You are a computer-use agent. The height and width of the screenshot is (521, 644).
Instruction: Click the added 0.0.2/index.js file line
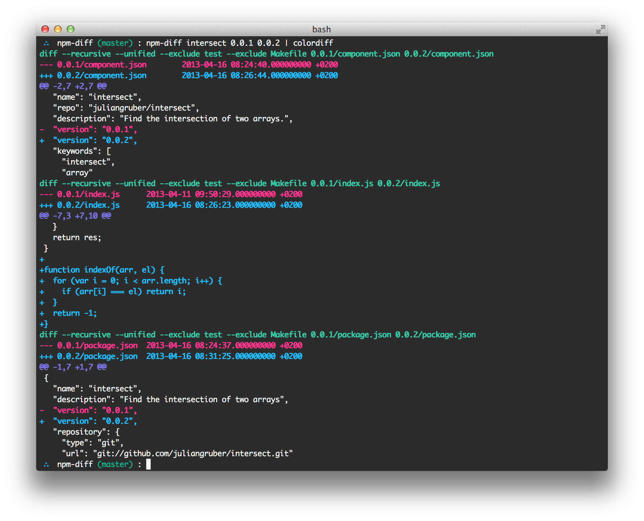(171, 205)
